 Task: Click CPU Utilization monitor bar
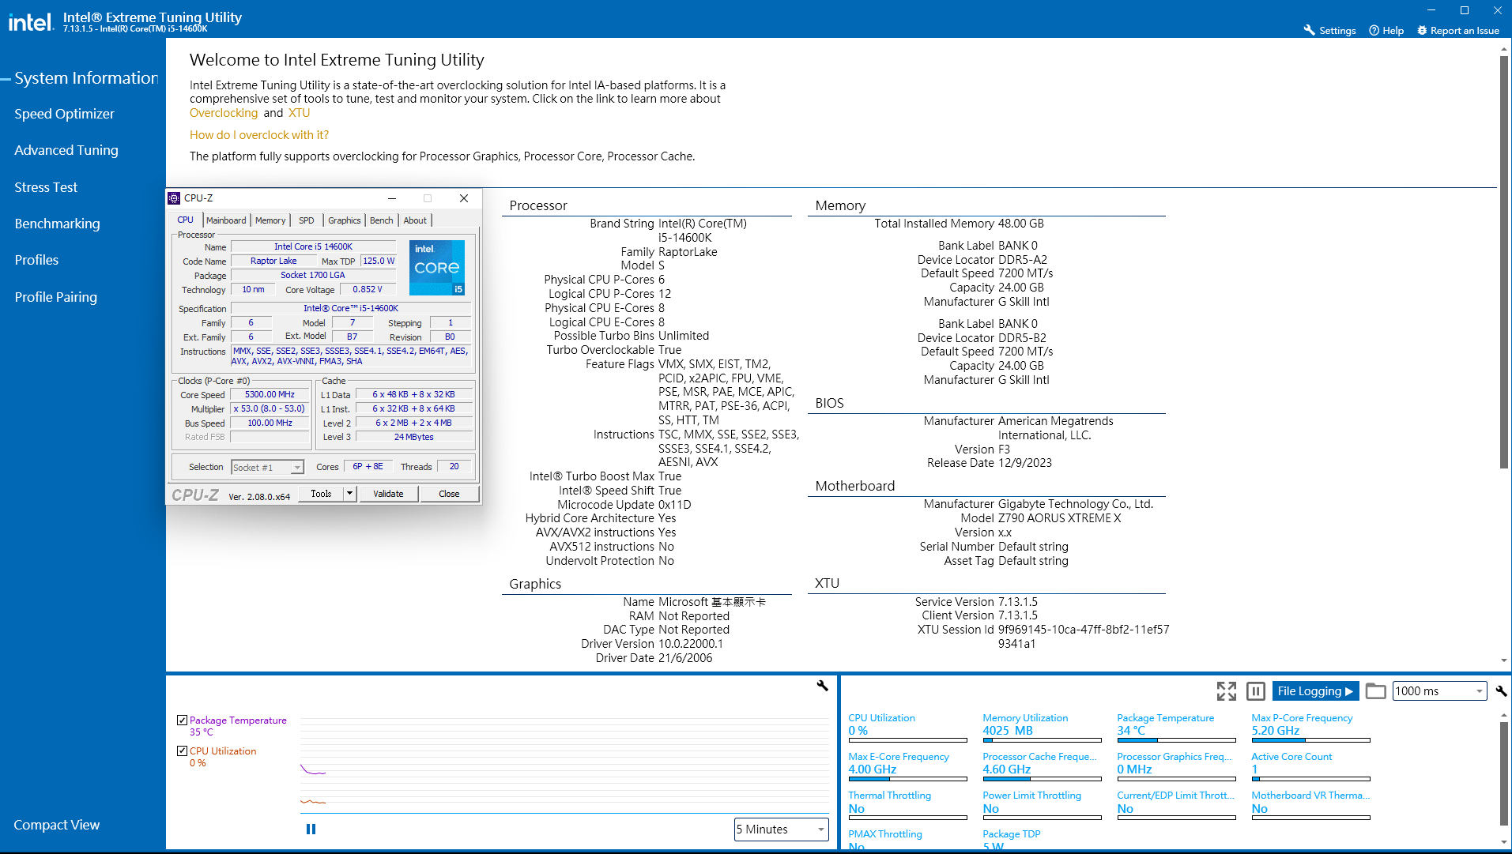pos(907,740)
